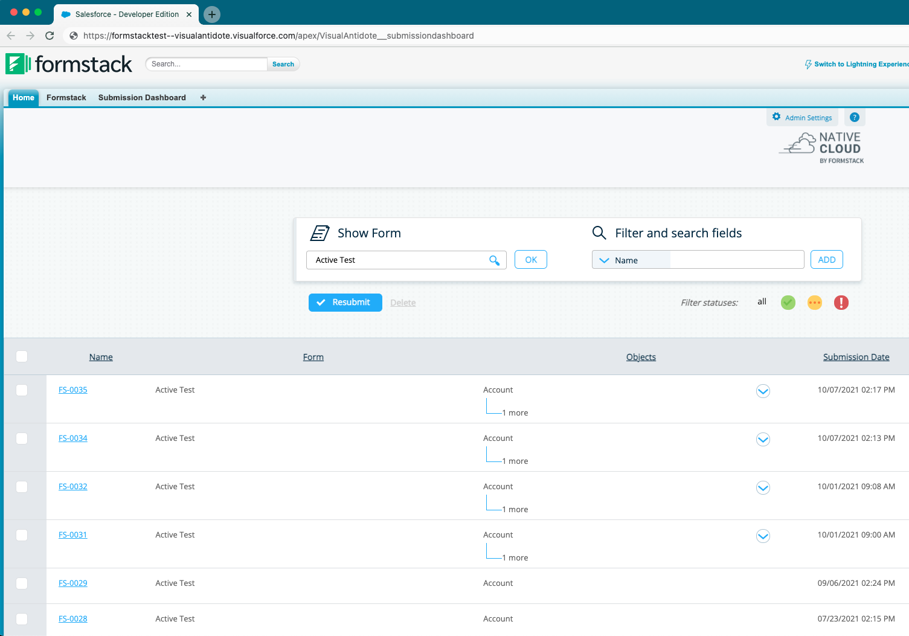
Task: Select the checkbox for submission FS-0035
Action: (22, 390)
